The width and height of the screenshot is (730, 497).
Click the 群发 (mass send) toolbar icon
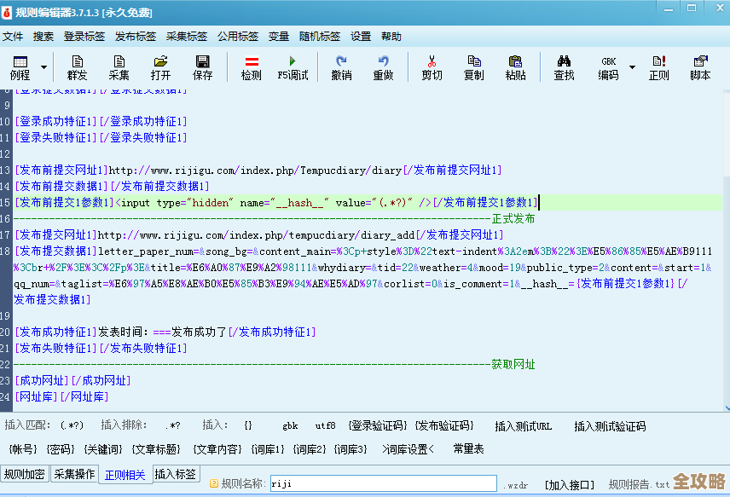(78, 67)
